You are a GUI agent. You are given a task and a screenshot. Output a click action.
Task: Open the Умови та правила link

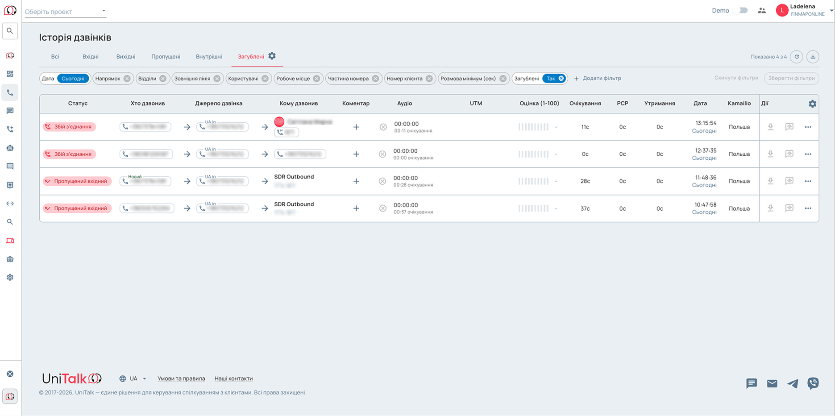[x=181, y=379]
